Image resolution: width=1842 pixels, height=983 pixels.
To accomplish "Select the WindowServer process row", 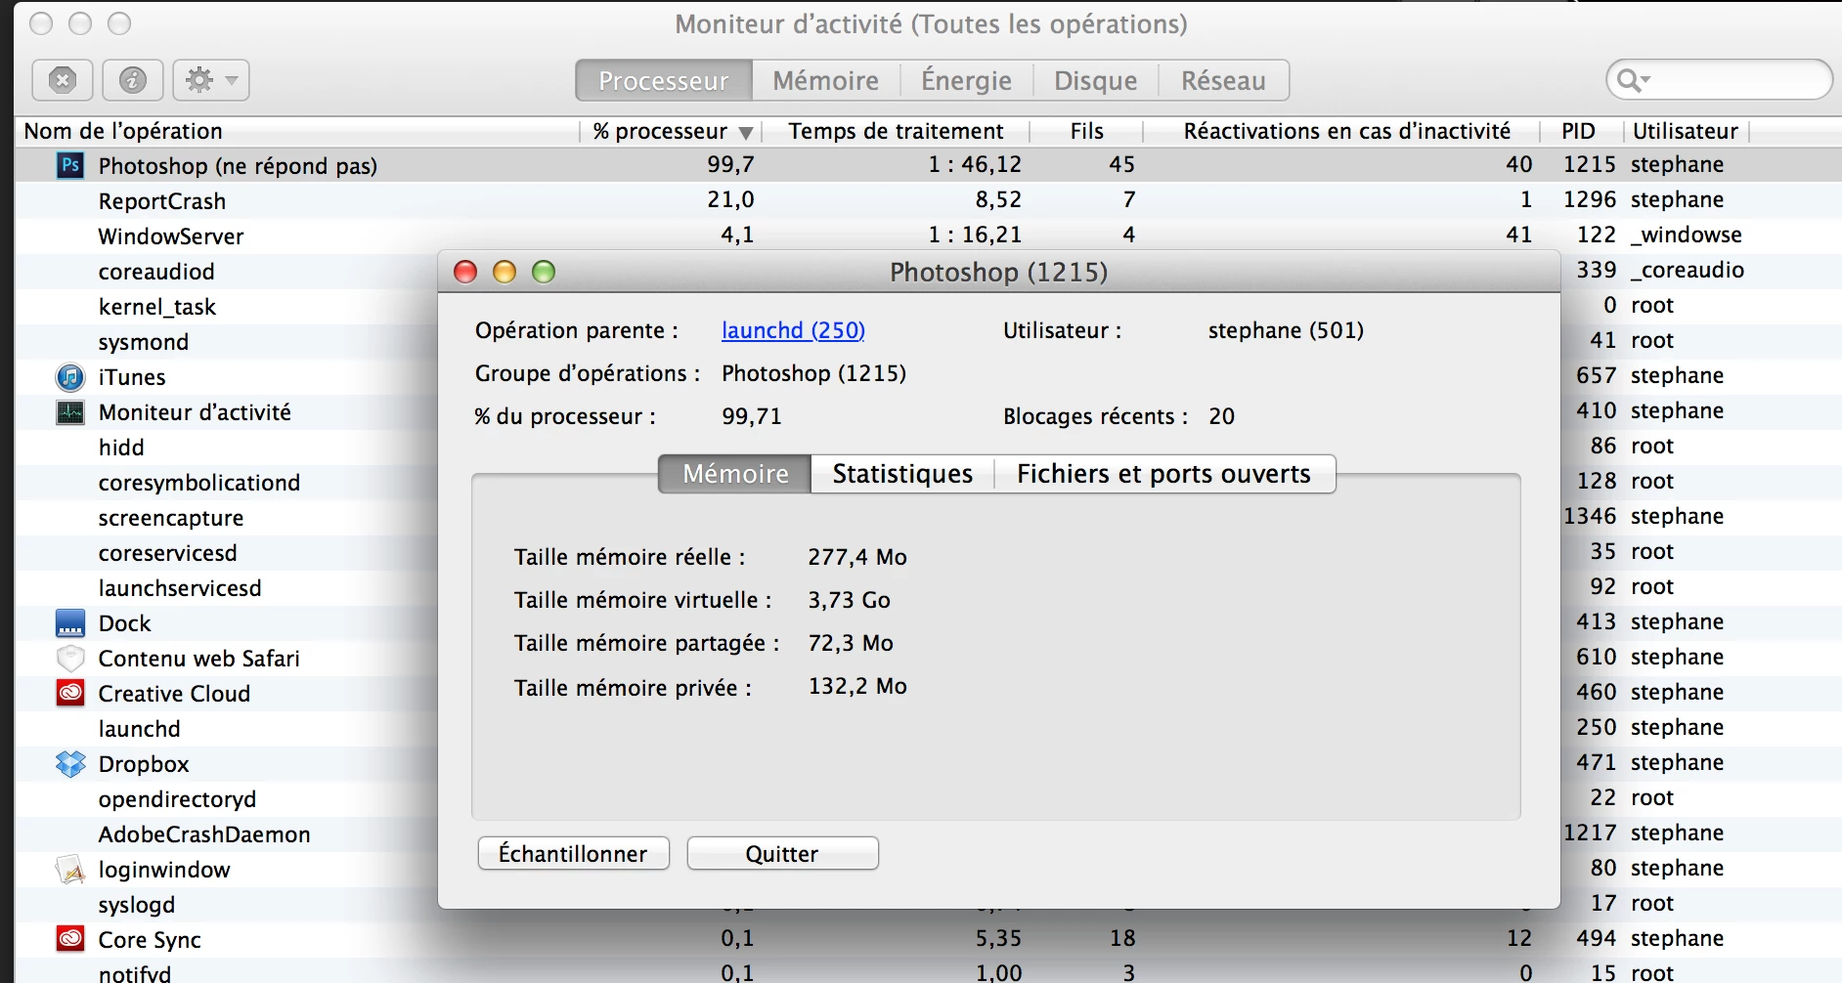I will [928, 235].
